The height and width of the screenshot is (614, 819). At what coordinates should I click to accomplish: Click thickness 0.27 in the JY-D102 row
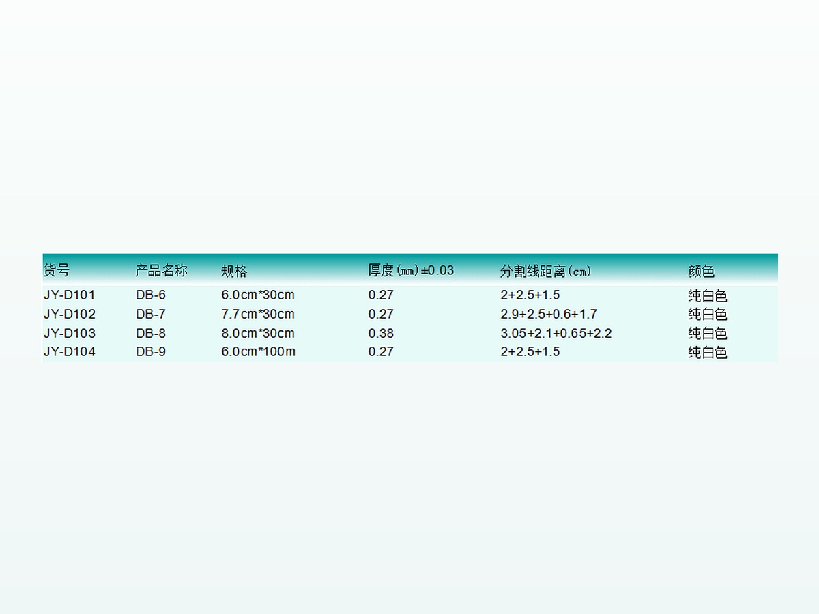click(x=381, y=315)
